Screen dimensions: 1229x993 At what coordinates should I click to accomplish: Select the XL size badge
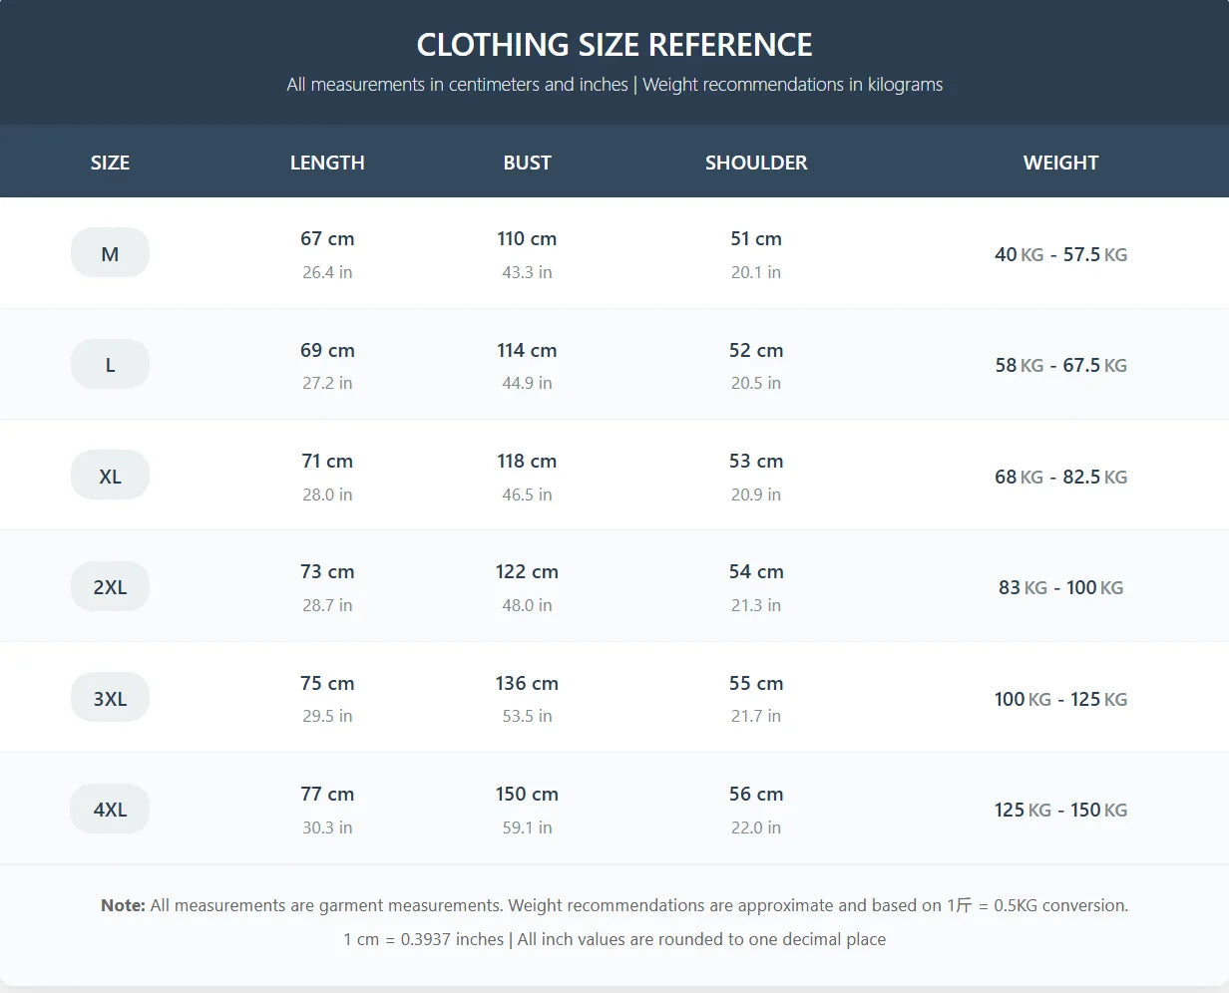pyautogui.click(x=110, y=476)
